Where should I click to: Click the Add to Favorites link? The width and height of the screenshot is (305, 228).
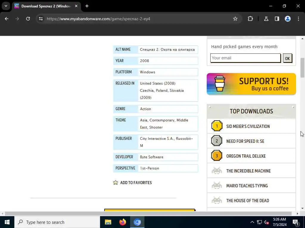[x=136, y=183]
